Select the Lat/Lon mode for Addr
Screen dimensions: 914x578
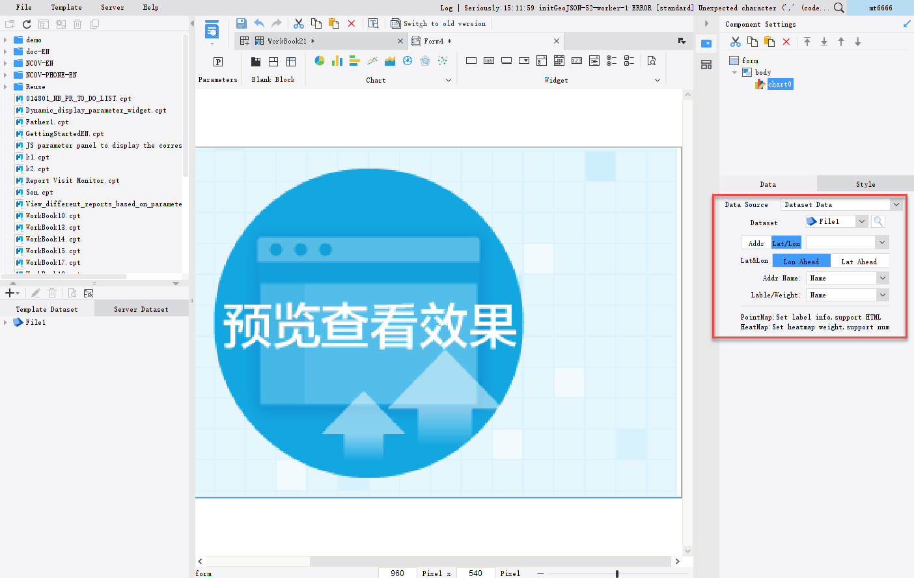786,242
